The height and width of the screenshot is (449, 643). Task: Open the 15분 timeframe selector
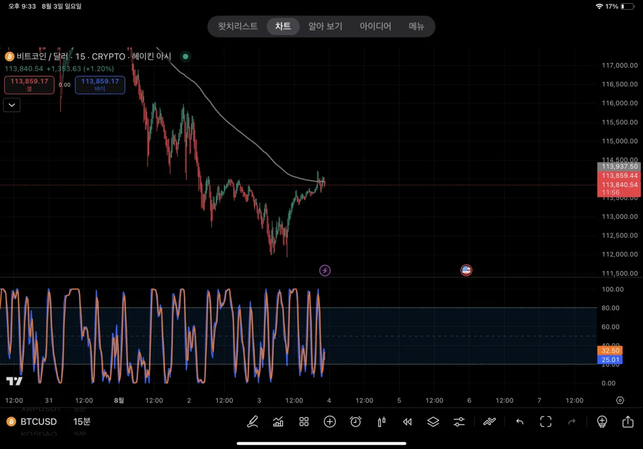tap(82, 422)
